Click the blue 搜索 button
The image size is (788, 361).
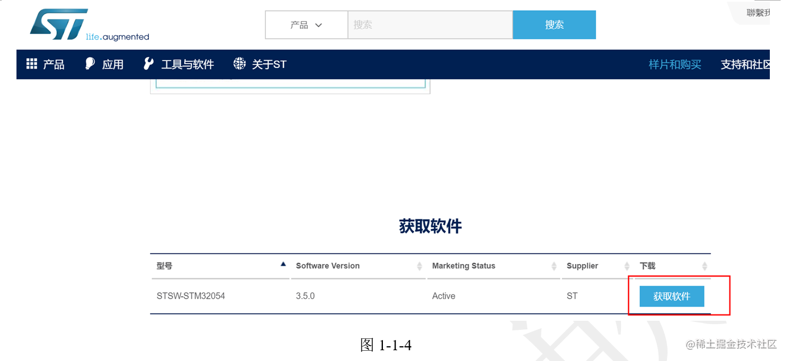point(554,25)
